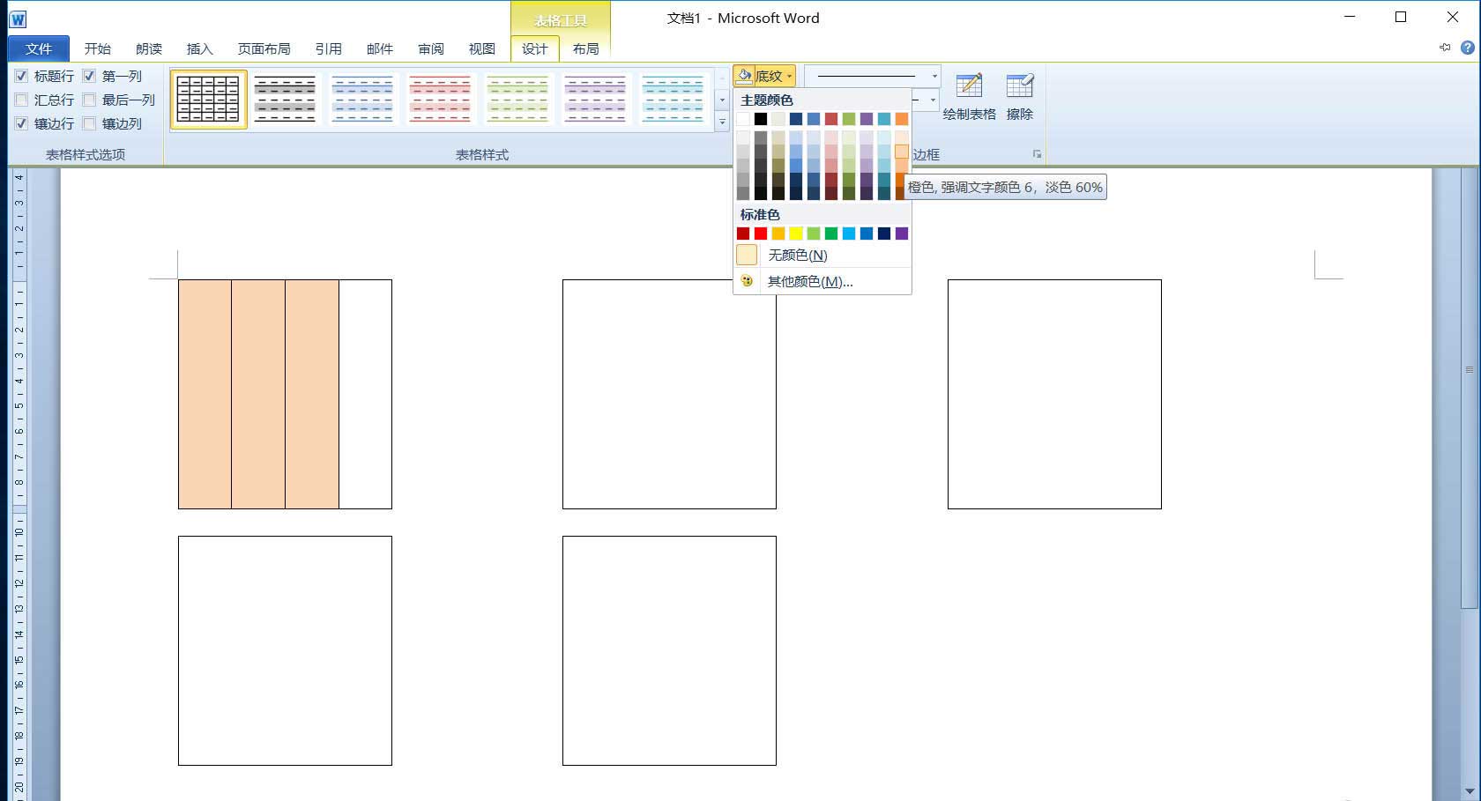1481x801 pixels.
Task: Switch to the 引用 References tab
Action: point(329,48)
